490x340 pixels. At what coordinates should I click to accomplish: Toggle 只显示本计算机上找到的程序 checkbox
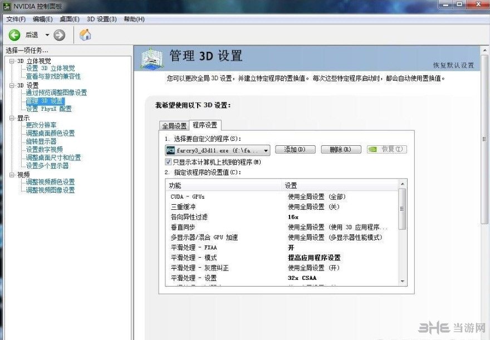(168, 162)
